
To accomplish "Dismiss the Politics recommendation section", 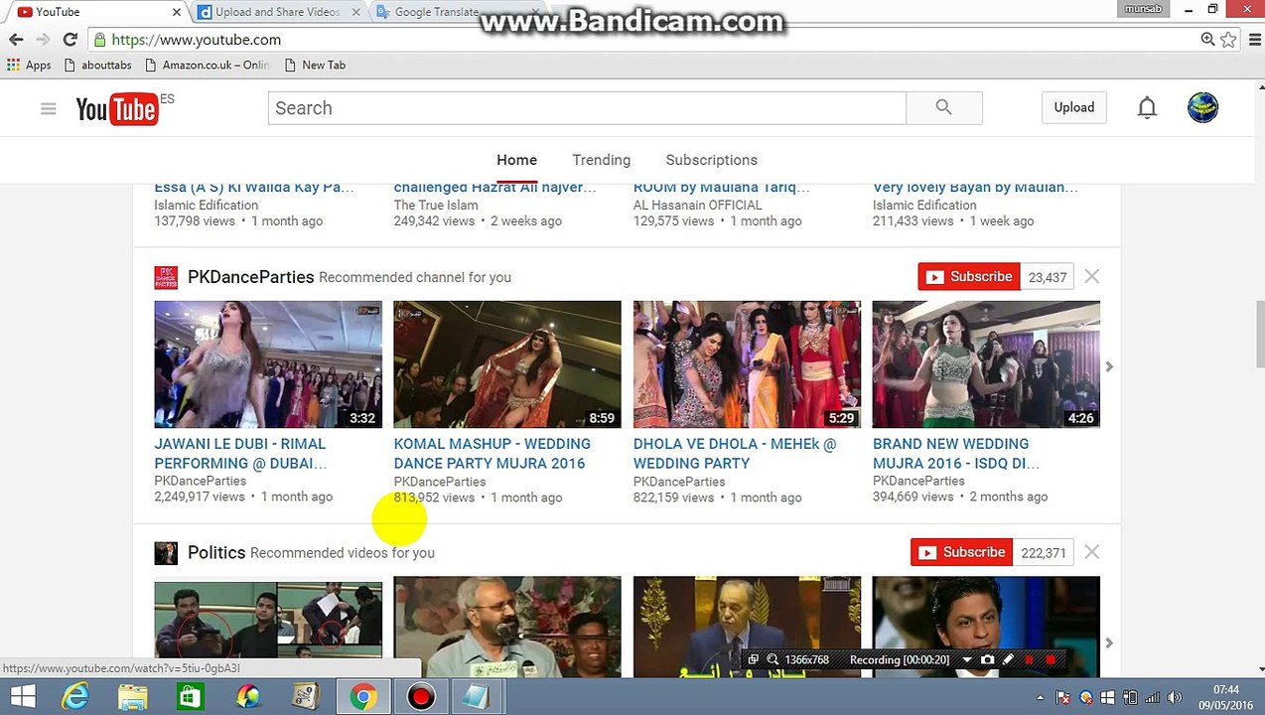I will [1091, 551].
